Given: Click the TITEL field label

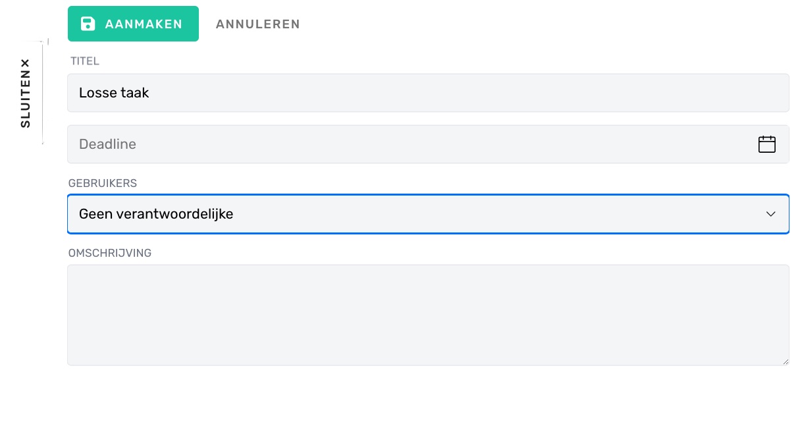Looking at the screenshot, I should [x=85, y=61].
